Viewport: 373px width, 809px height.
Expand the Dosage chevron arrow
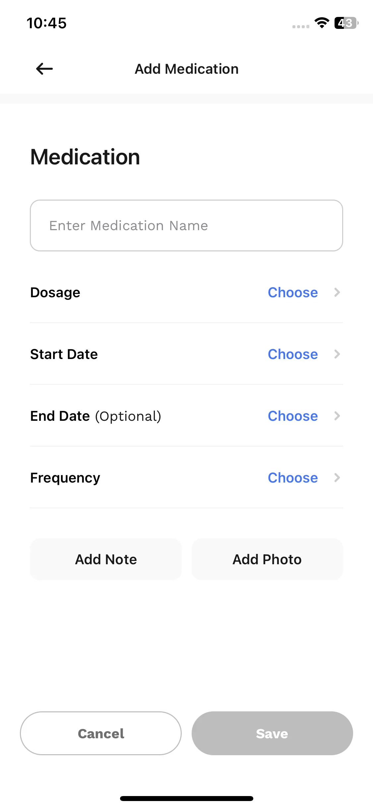tap(337, 292)
